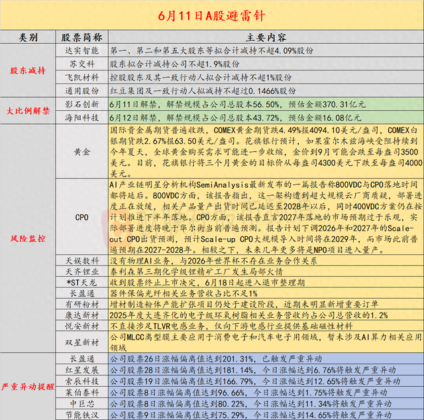Select the 类别 column header
This screenshot has height=420, width=424.
point(28,37)
